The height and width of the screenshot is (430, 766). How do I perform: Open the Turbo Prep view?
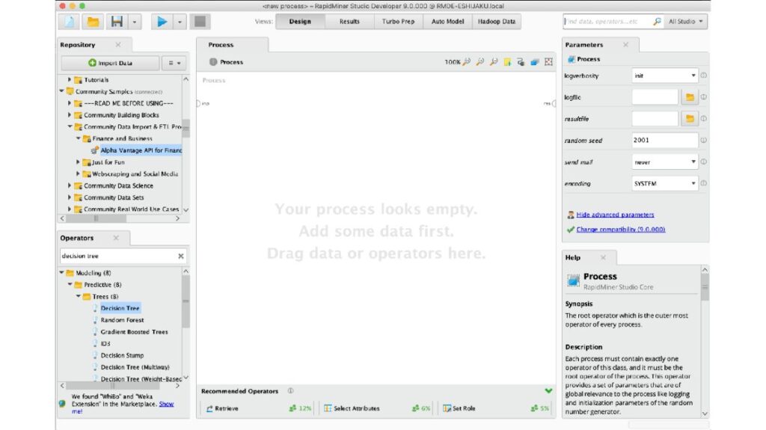398,22
